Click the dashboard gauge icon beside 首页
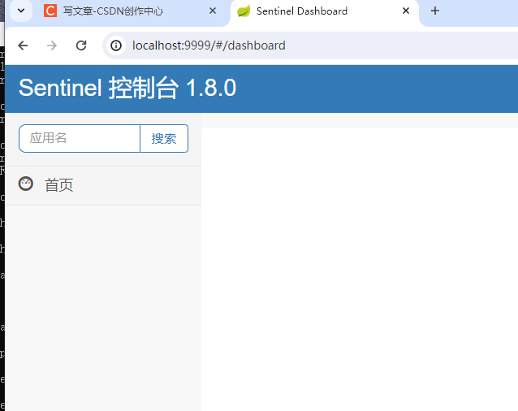This screenshot has height=411, width=518. (26, 184)
